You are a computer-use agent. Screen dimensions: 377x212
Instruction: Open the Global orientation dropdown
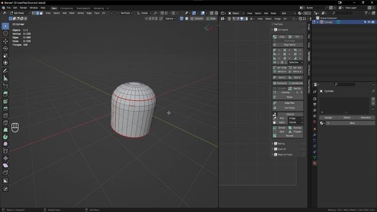[144, 13]
